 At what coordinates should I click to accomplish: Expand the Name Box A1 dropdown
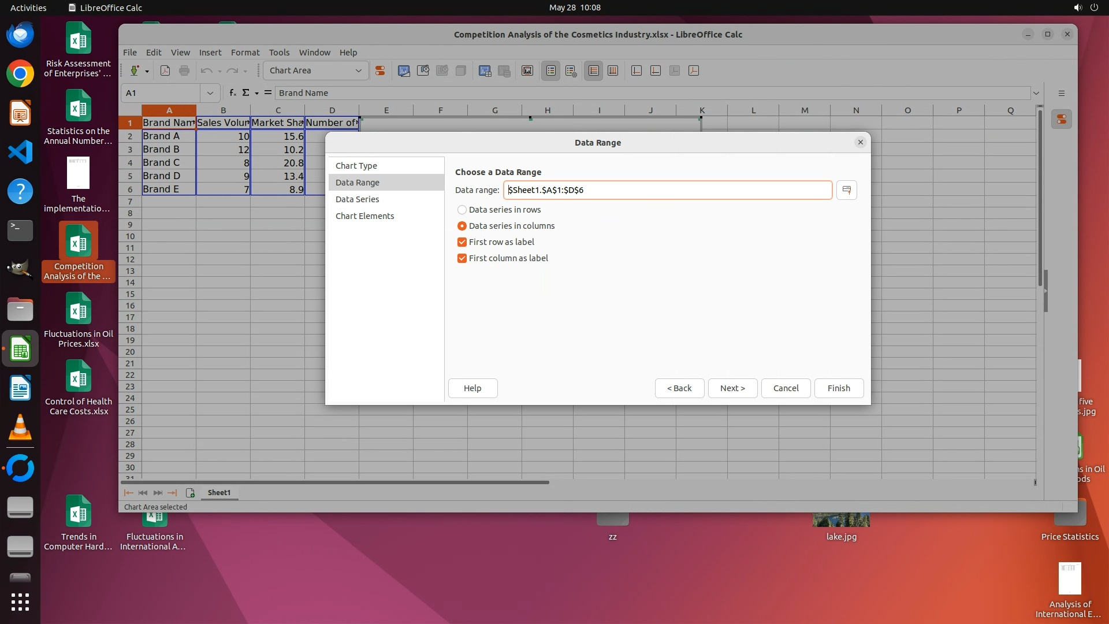[210, 93]
